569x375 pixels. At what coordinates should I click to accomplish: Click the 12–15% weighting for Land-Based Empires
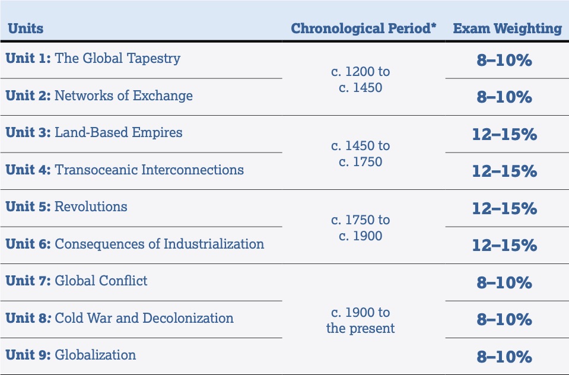point(504,134)
